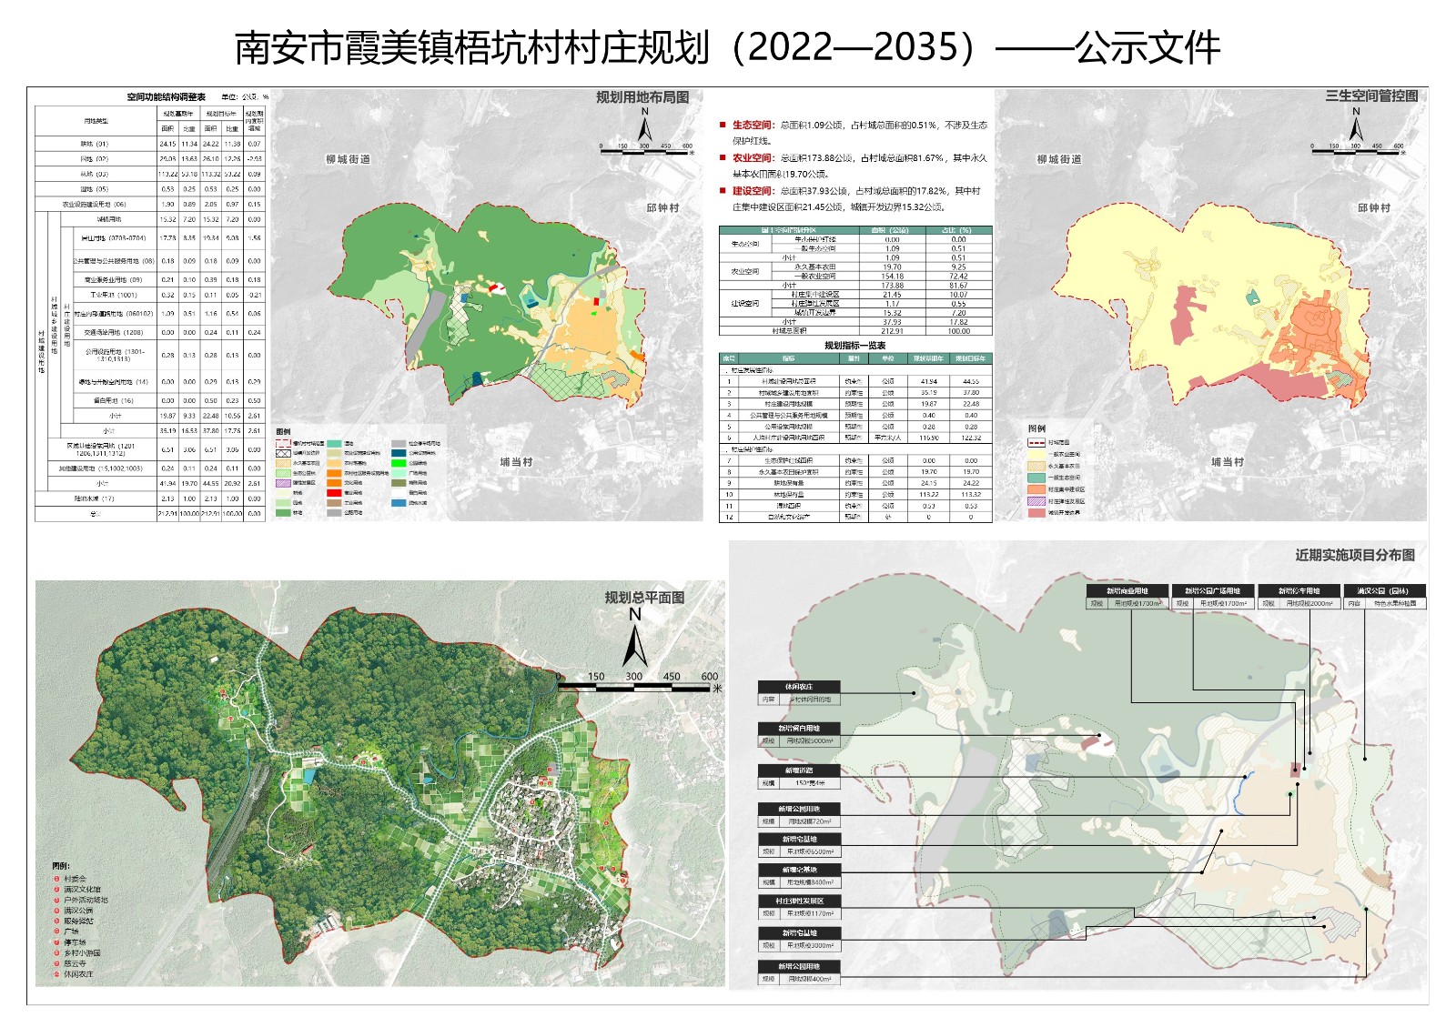Click the 规划总平面图 map title
The height and width of the screenshot is (1027, 1456).
coord(644,597)
